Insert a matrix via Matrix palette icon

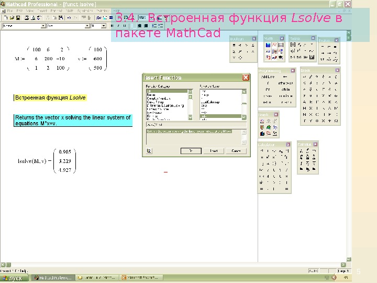[x=293, y=45]
